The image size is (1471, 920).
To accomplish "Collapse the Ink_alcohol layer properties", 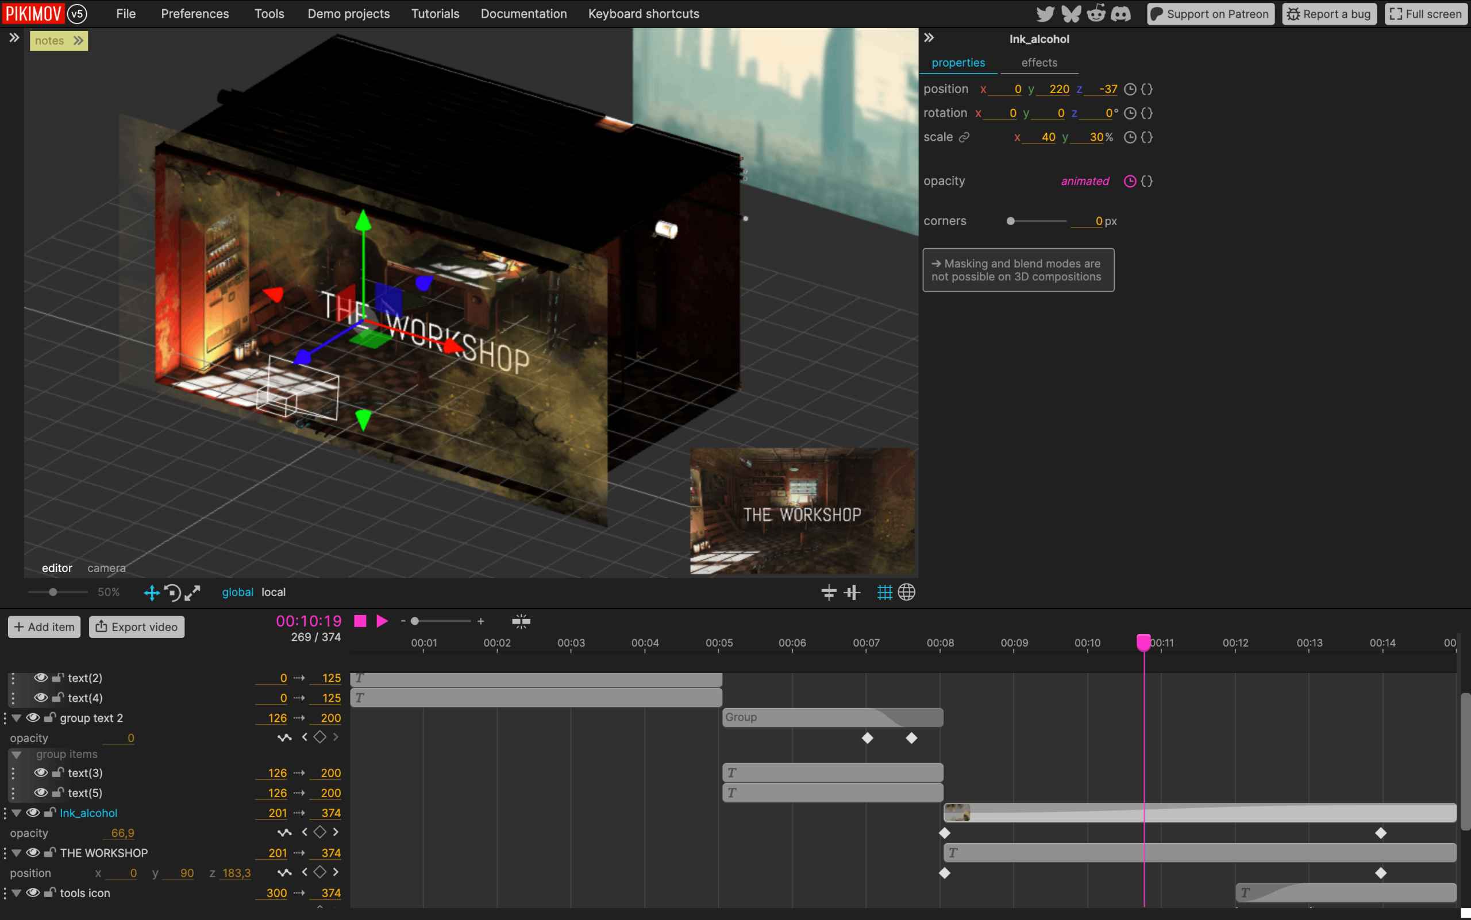I will [17, 813].
